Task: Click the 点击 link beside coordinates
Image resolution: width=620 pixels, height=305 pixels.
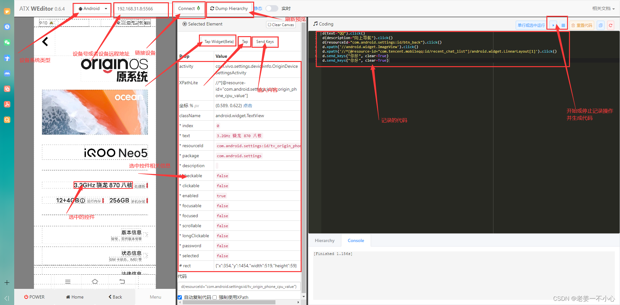Action: [x=248, y=106]
